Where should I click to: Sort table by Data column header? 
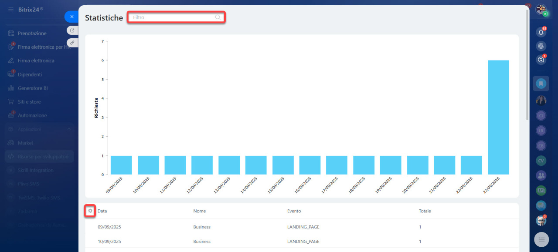tap(102, 211)
